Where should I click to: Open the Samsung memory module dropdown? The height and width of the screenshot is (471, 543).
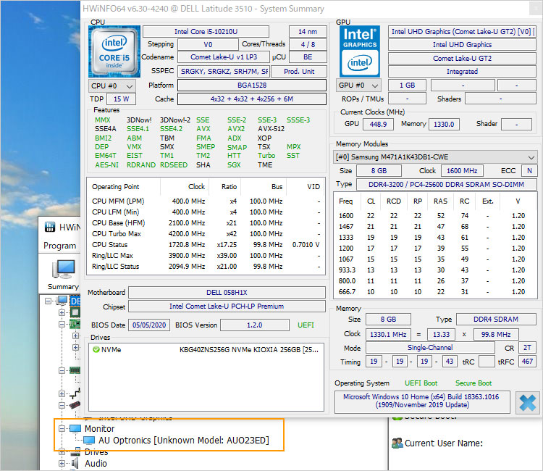(x=435, y=157)
